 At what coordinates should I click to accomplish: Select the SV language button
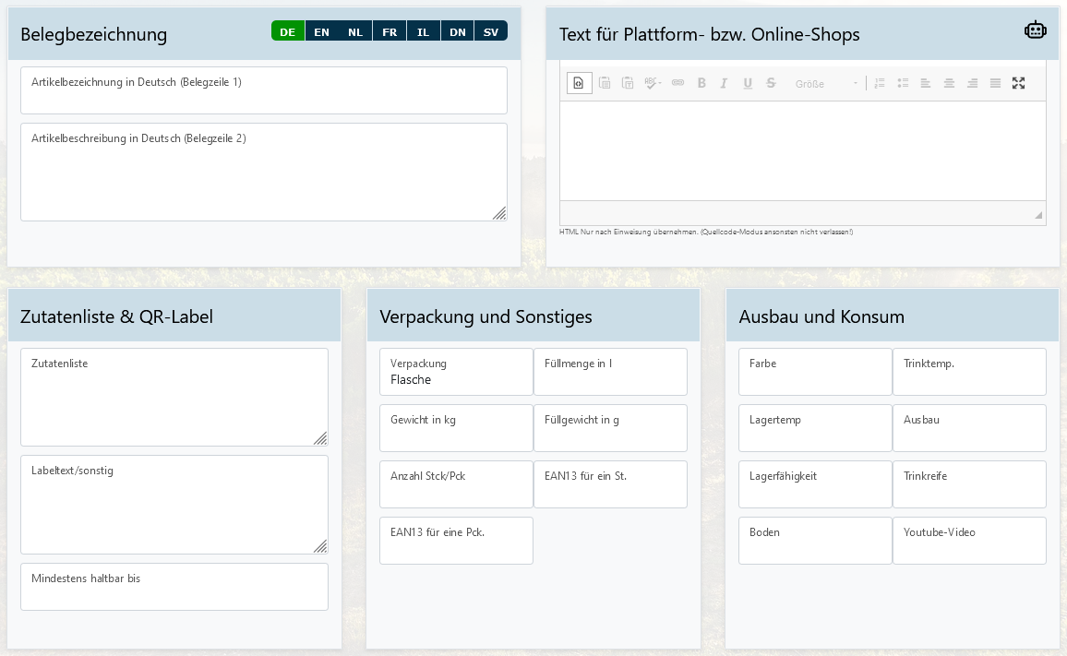(x=491, y=31)
